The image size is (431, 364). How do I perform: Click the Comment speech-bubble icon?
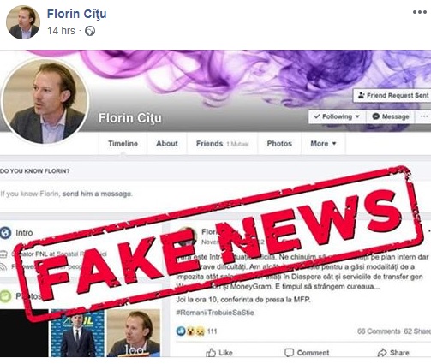(x=289, y=353)
